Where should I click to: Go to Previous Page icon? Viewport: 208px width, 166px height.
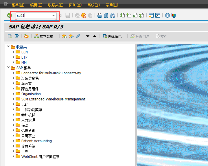tap(129, 15)
